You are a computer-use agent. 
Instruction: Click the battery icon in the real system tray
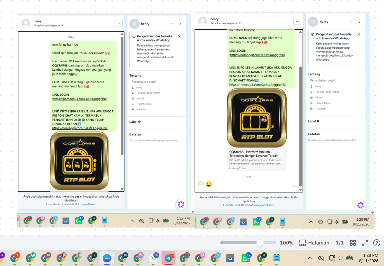coord(350,258)
